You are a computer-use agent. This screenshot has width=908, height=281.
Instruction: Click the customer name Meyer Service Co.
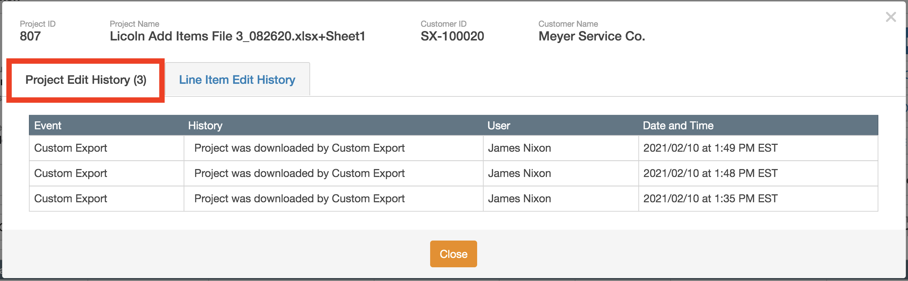(591, 36)
